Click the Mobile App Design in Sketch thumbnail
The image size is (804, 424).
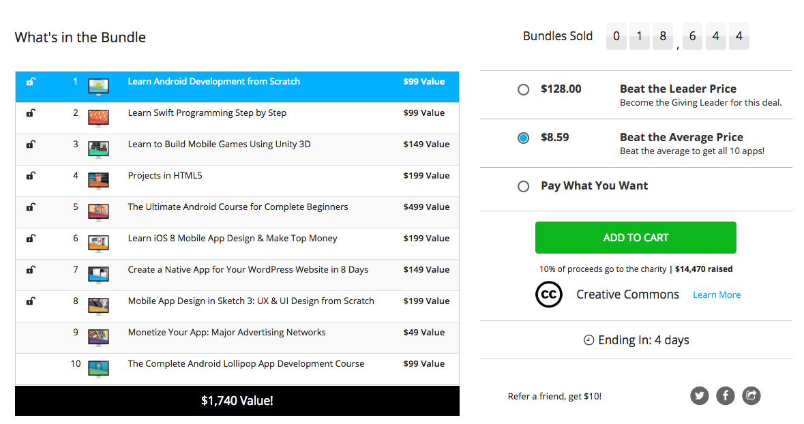(x=98, y=305)
